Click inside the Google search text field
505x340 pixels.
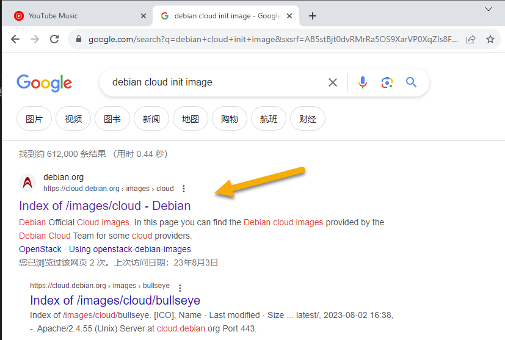tap(214, 82)
